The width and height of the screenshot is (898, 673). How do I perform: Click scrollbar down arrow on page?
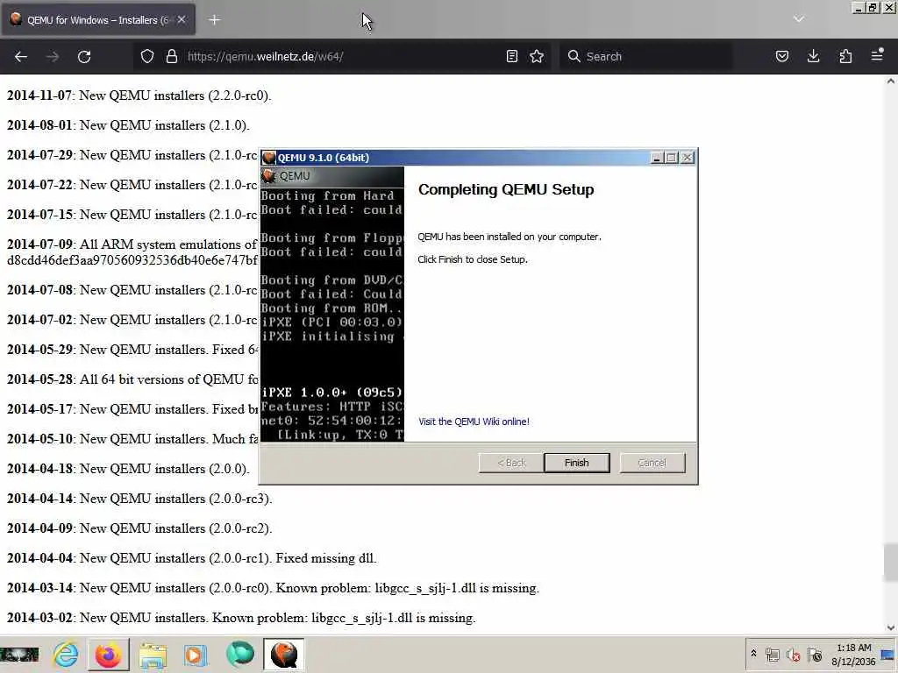click(891, 627)
